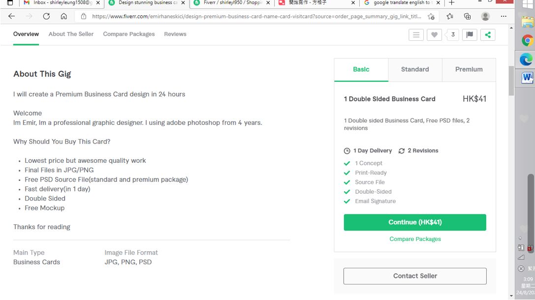The image size is (535, 300).
Task: Add this page to favorites star
Action: click(431, 16)
